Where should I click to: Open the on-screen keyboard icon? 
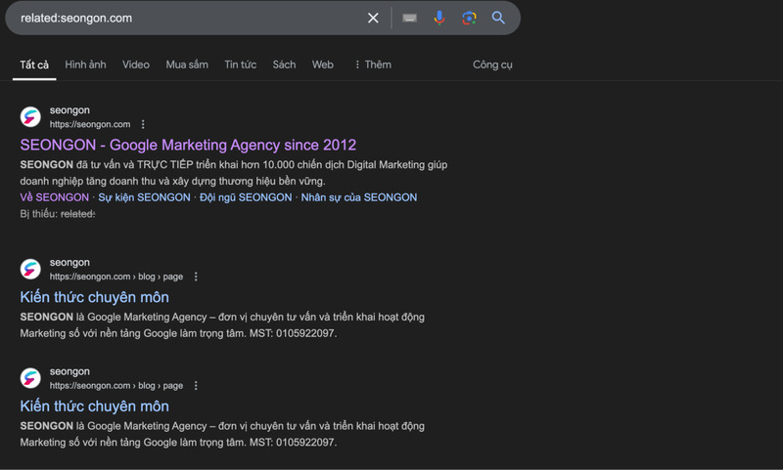click(409, 18)
